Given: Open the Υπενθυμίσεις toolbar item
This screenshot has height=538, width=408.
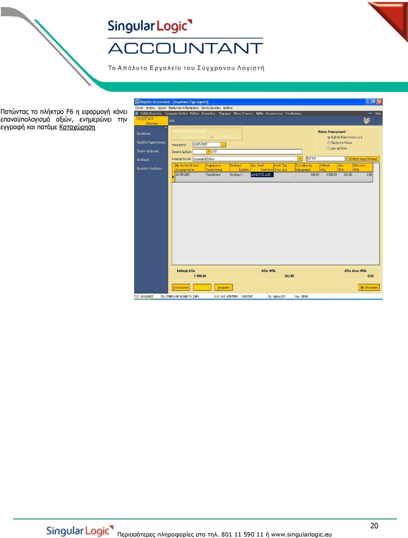Looking at the screenshot, I should [293, 113].
